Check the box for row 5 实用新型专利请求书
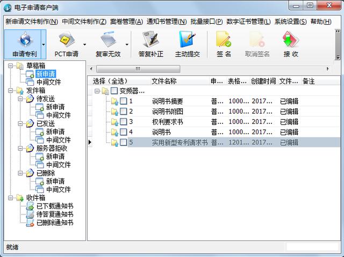344x257 pixels. coord(123,142)
